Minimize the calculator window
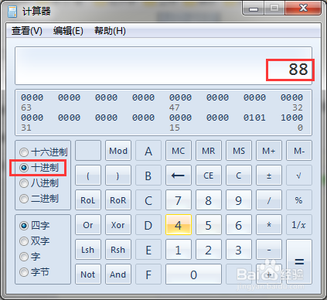The height and width of the screenshot is (300, 327). pyautogui.click(x=254, y=9)
